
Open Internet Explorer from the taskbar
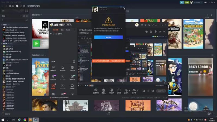coord(19,120)
